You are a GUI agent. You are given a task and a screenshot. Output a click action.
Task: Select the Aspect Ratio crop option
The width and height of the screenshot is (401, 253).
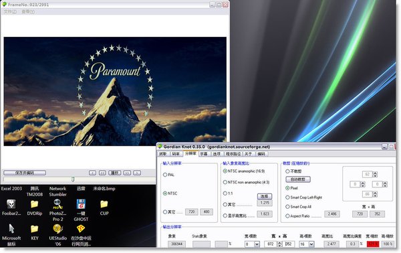click(287, 216)
